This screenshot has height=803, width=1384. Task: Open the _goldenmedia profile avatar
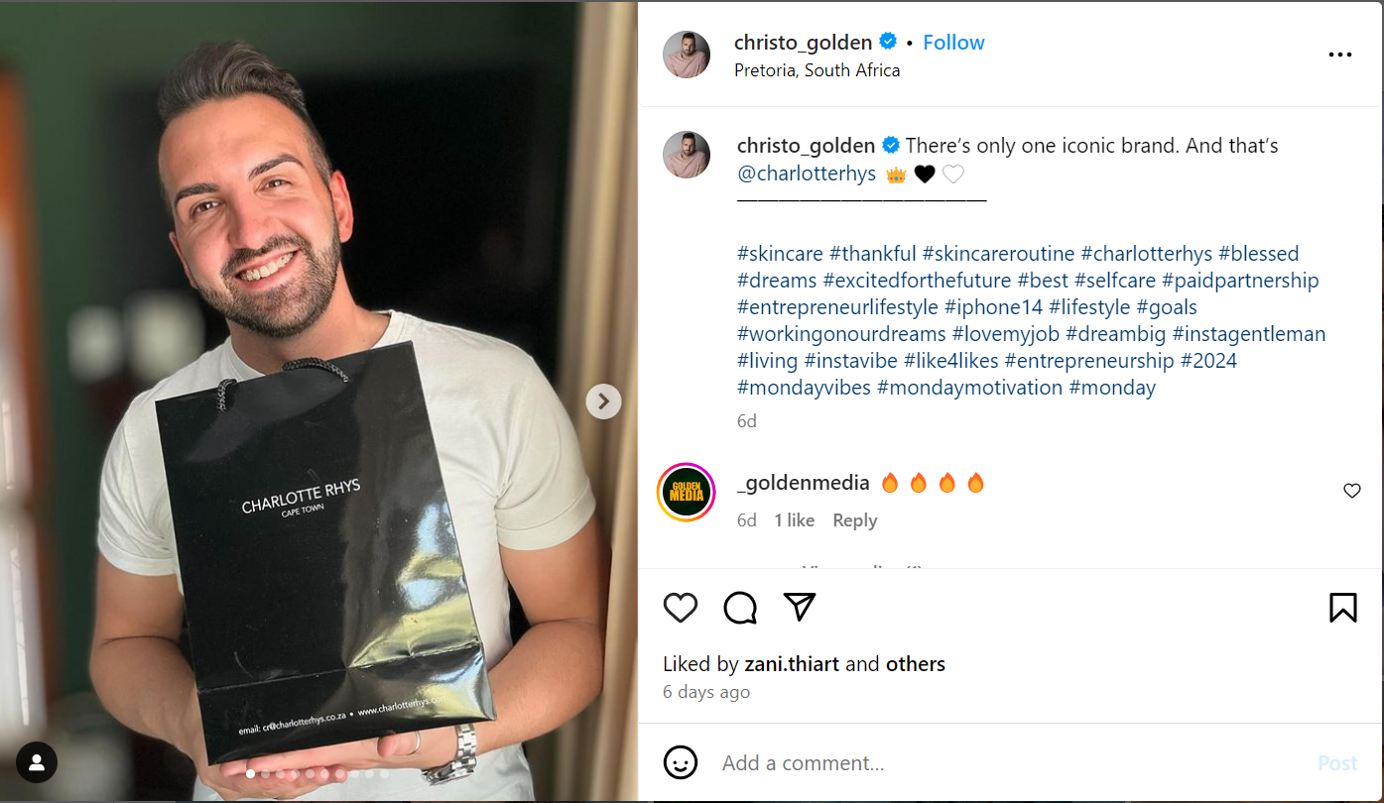point(687,492)
